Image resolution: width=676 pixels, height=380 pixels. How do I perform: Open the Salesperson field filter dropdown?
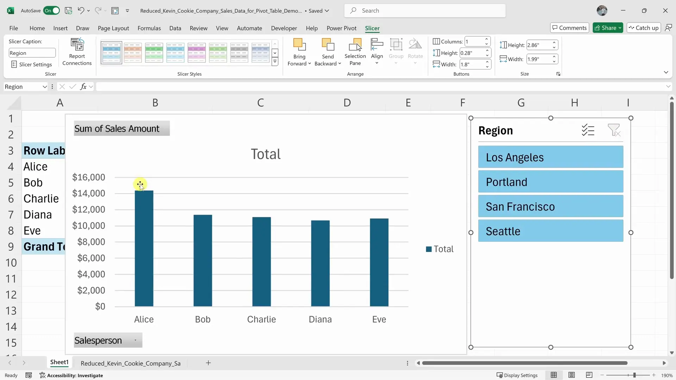pyautogui.click(x=136, y=340)
